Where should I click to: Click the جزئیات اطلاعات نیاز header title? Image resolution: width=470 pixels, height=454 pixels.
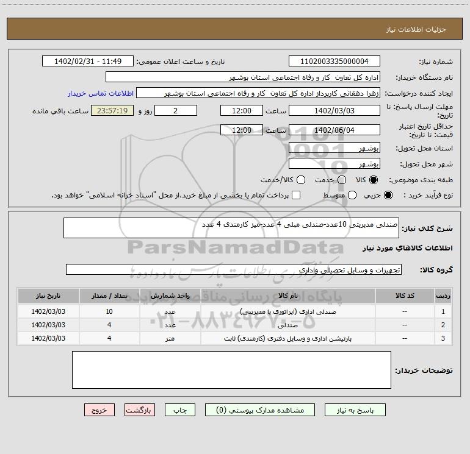click(416, 29)
